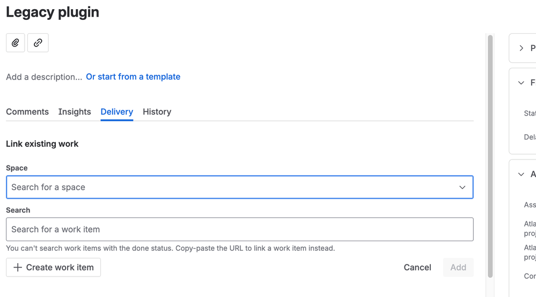
Task: Expand the collapsed right-panel section starting with P
Action: (522, 48)
